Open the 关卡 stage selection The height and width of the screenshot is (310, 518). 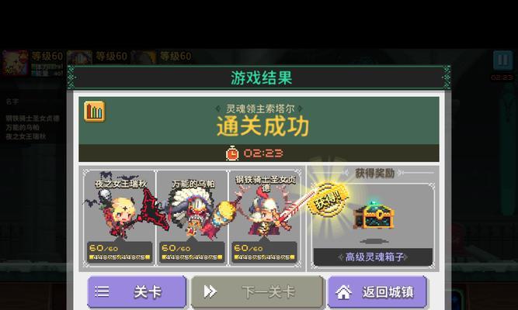pyautogui.click(x=137, y=292)
